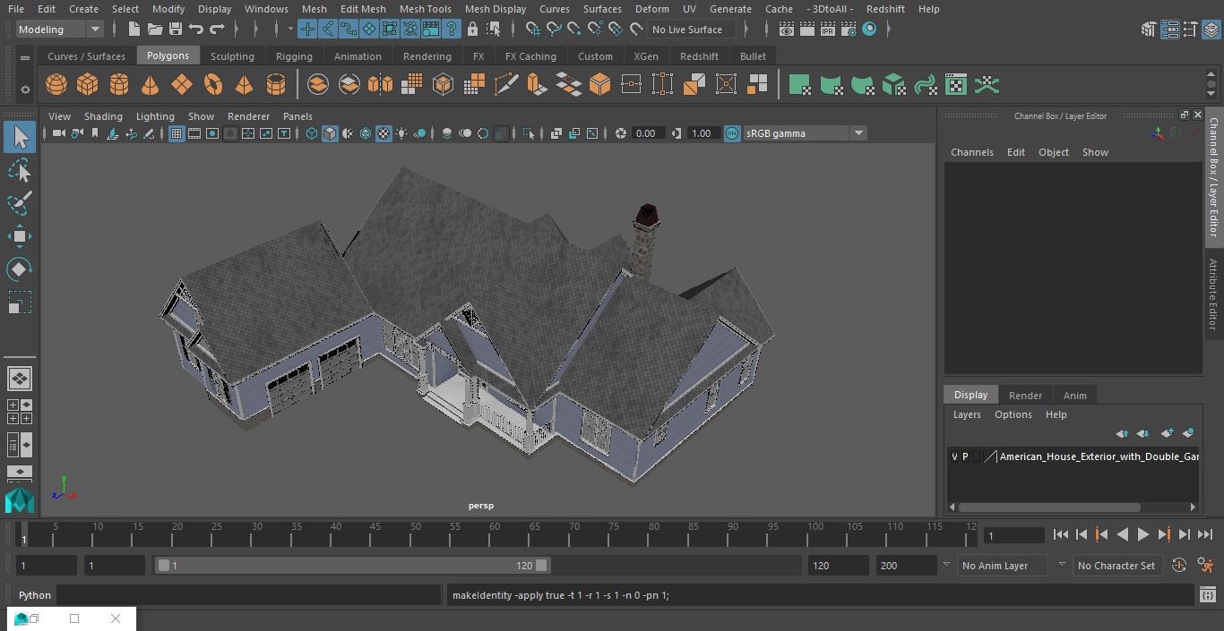The height and width of the screenshot is (631, 1224).
Task: Click the Mirror geometry shelf icon
Action: point(380,85)
